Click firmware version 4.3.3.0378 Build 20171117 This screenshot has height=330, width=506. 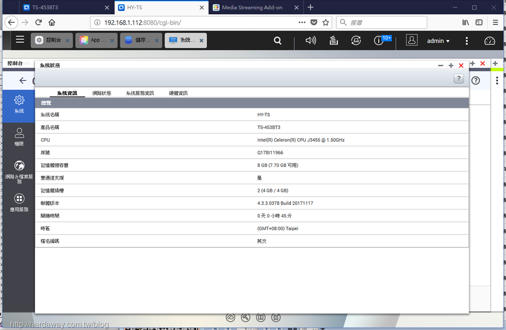(285, 203)
